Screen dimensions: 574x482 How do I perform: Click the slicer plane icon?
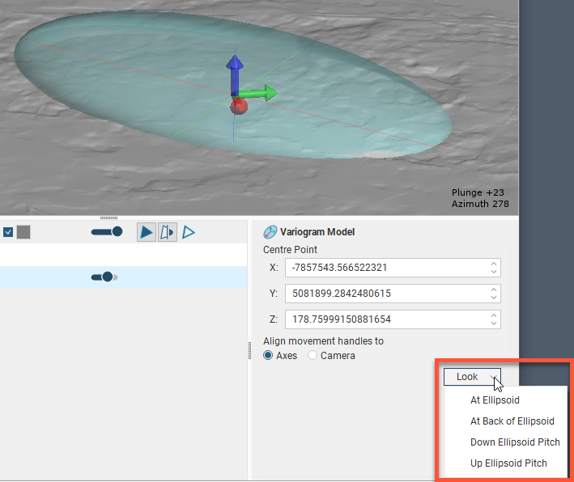coord(168,232)
